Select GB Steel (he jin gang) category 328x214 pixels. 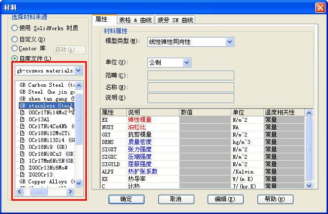click(x=47, y=92)
